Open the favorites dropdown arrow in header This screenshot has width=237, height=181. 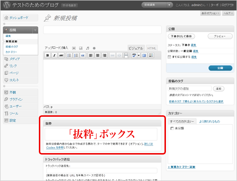[169, 5]
